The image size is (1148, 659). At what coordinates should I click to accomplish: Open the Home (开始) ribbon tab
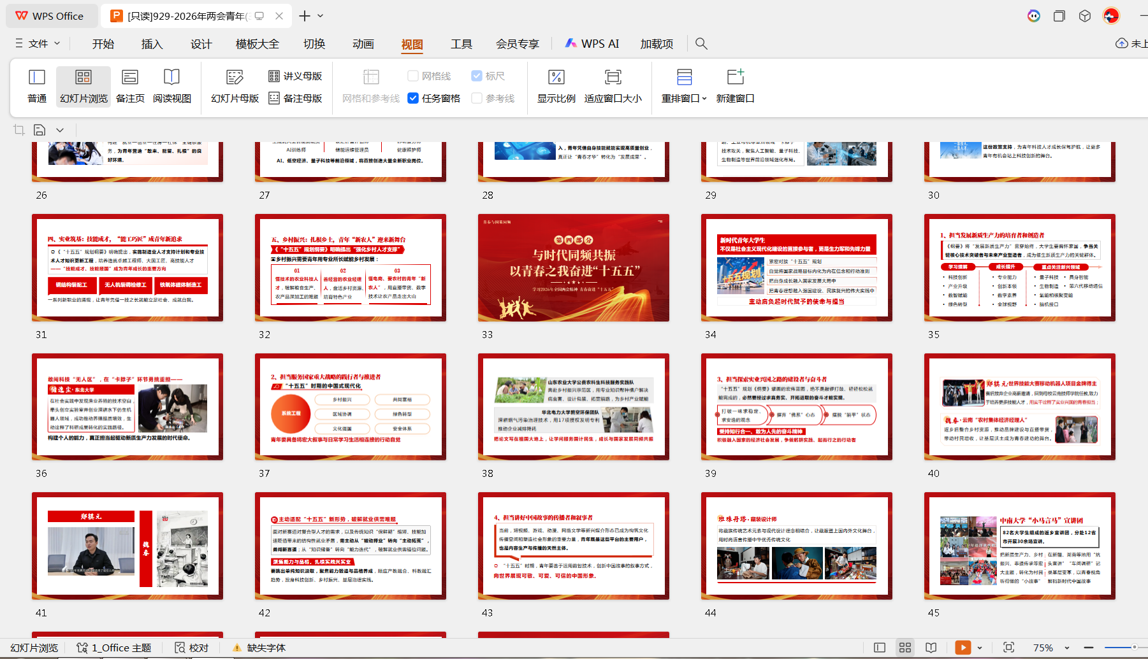(103, 43)
